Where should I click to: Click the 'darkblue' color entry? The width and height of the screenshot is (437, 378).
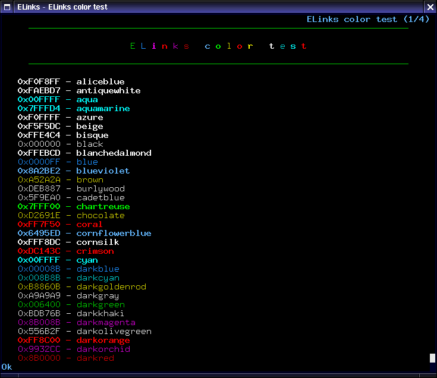[68, 269]
